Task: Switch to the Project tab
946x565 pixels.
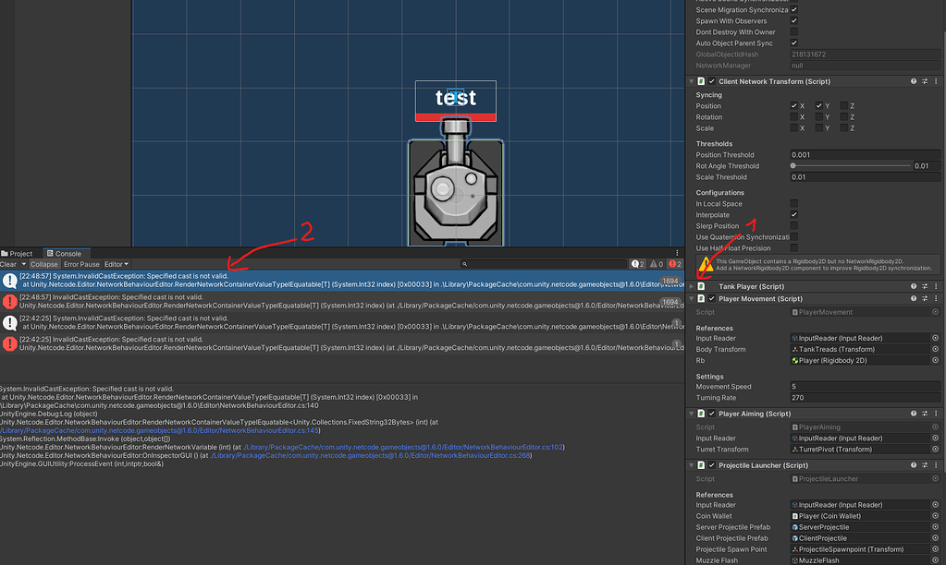Action: (x=19, y=253)
